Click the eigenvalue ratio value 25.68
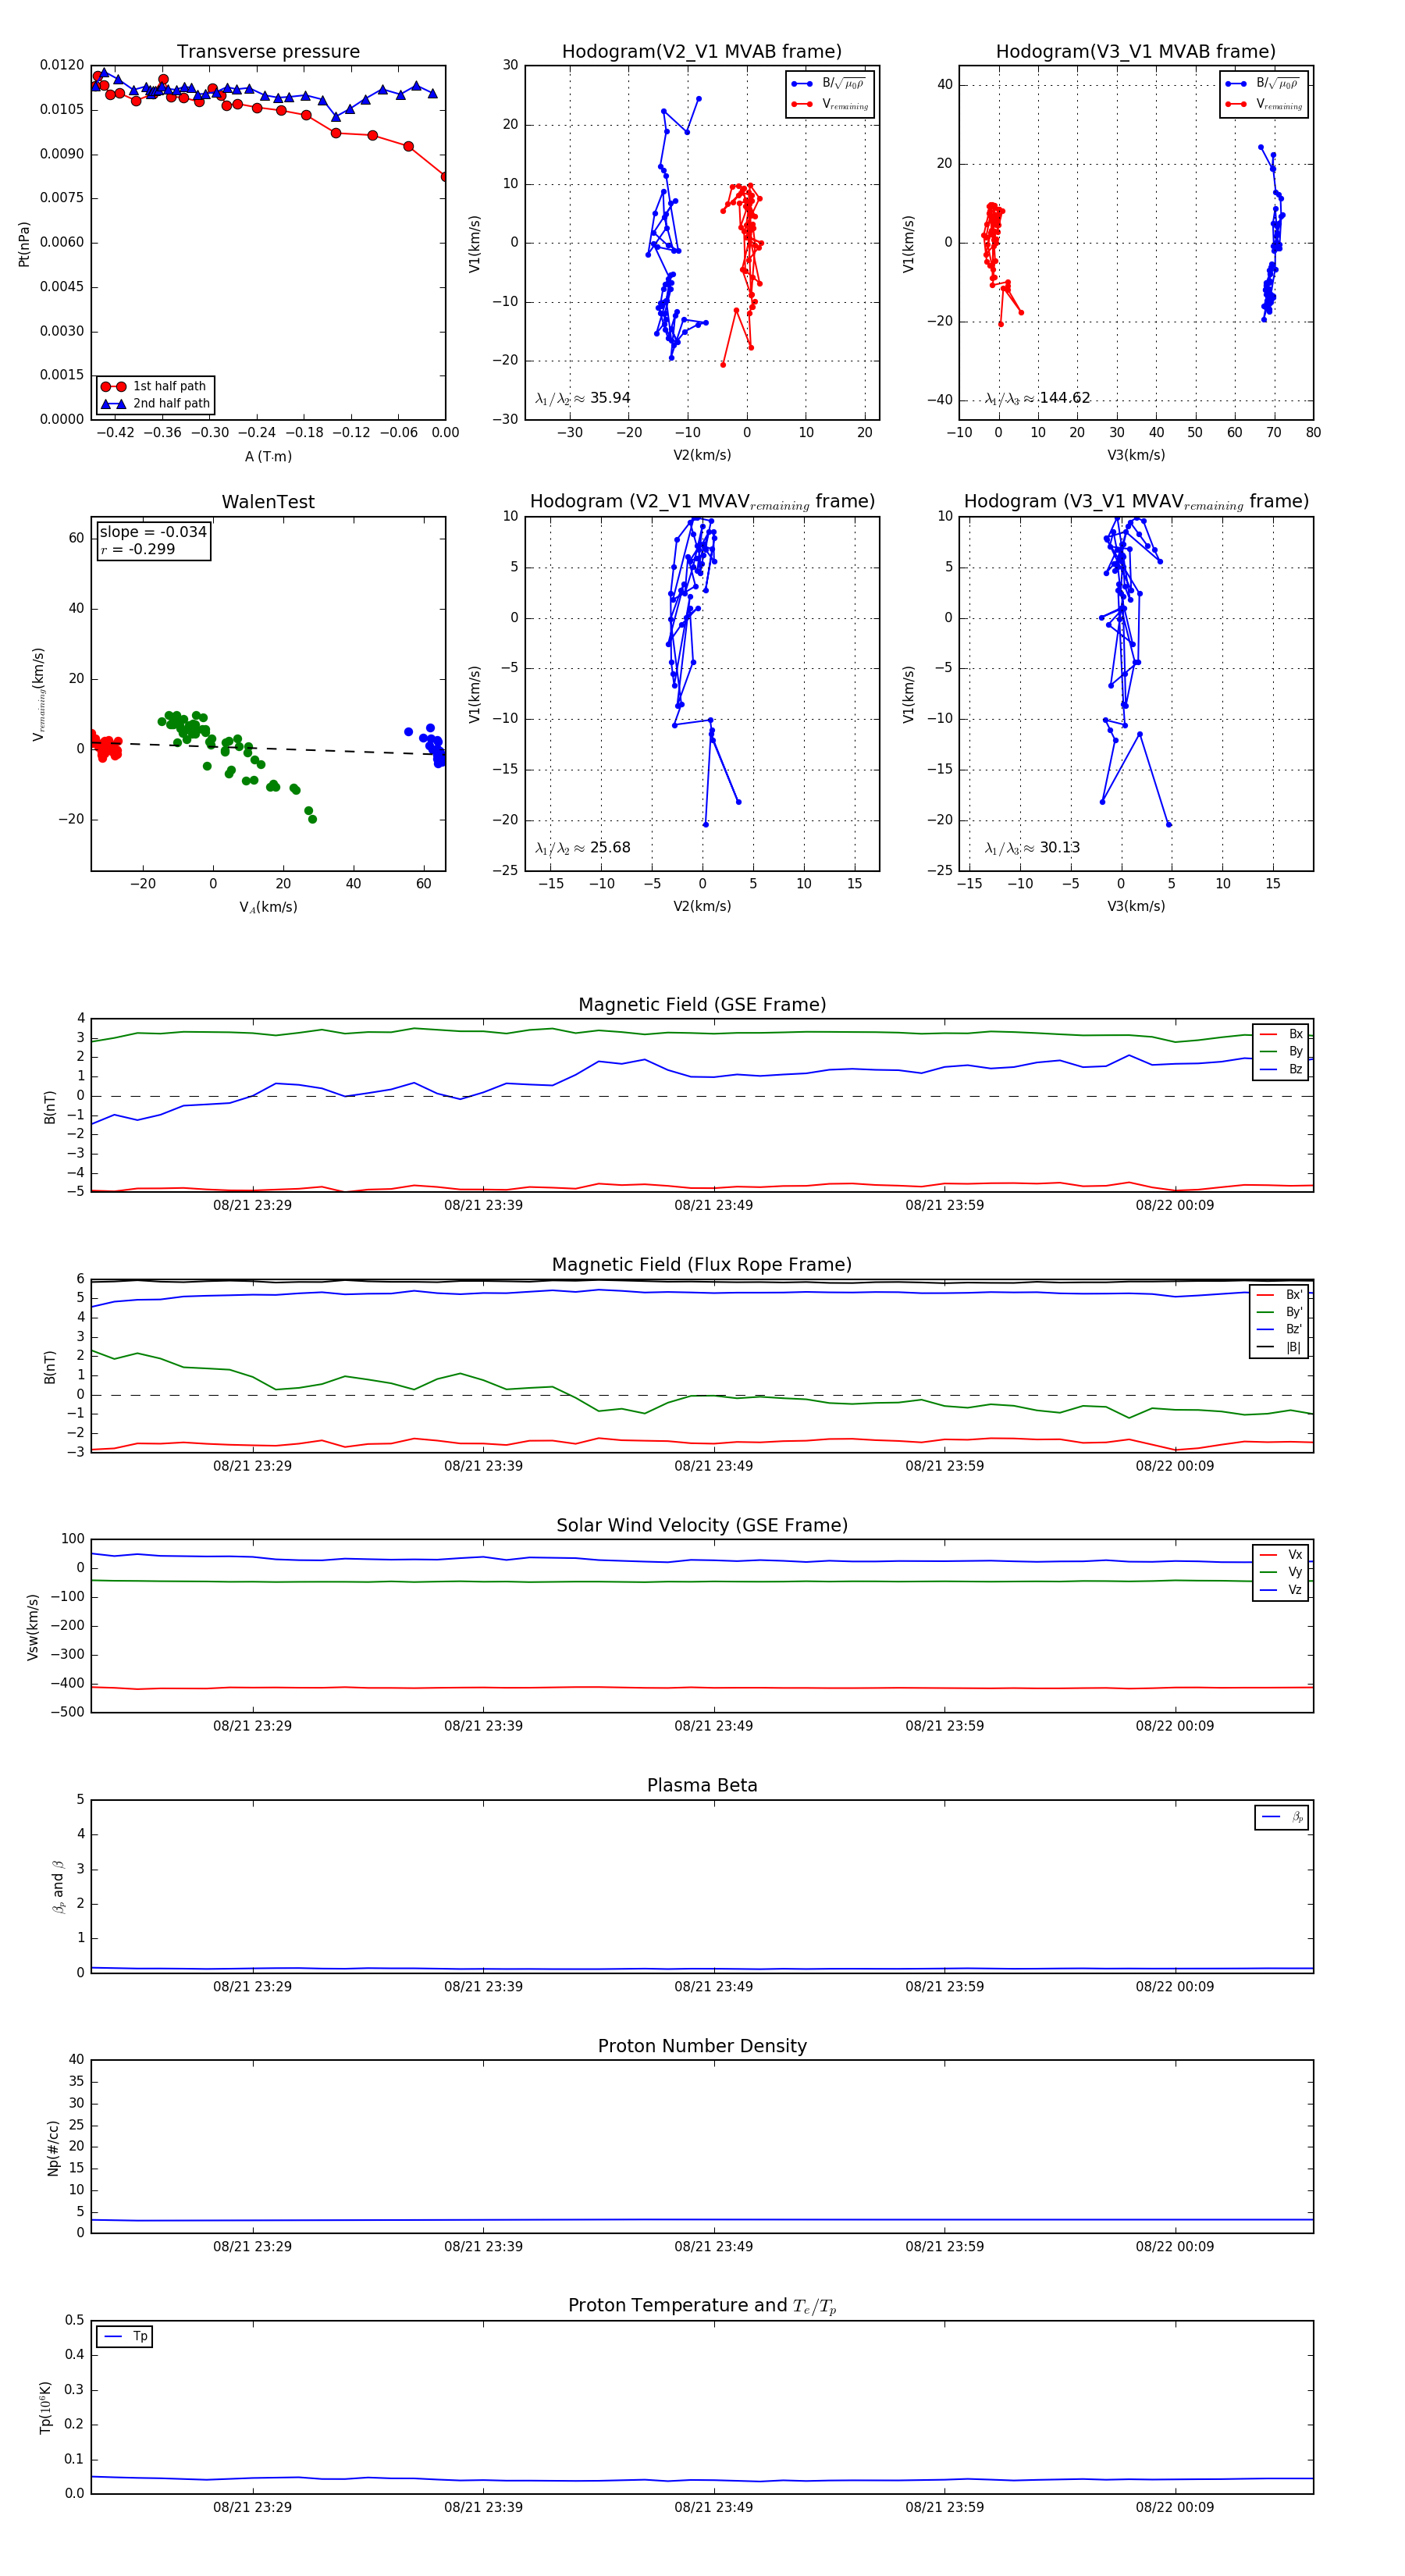 pos(610,848)
